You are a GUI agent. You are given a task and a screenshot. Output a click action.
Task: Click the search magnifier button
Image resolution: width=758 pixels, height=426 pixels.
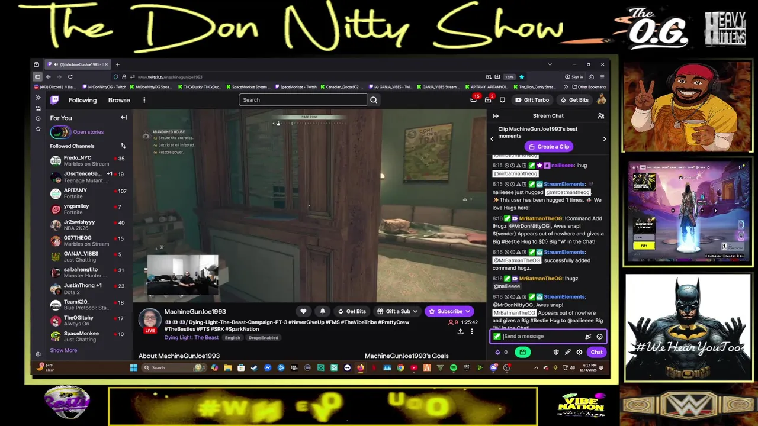click(x=374, y=100)
